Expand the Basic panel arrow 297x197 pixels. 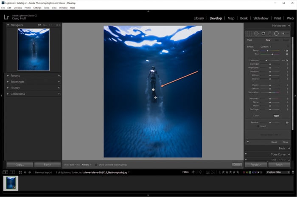click(x=289, y=148)
